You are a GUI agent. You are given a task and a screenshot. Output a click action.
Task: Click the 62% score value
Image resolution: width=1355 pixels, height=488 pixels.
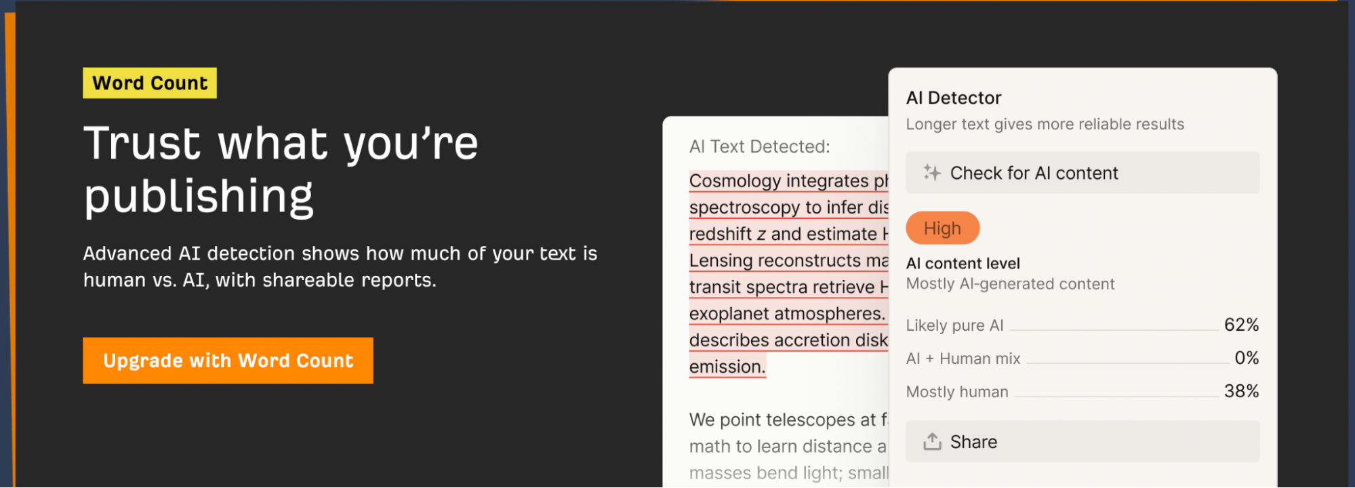(x=1240, y=325)
